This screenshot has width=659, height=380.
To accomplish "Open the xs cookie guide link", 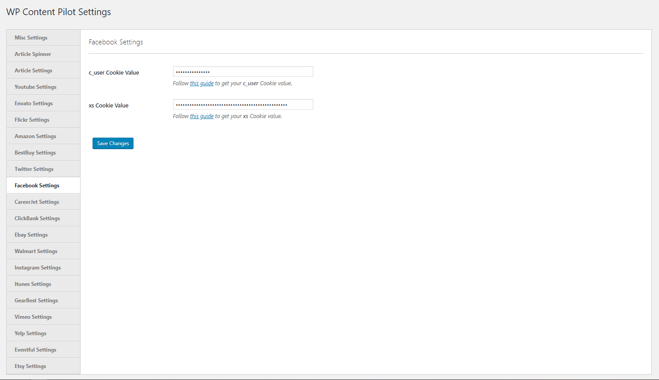I will (x=202, y=116).
